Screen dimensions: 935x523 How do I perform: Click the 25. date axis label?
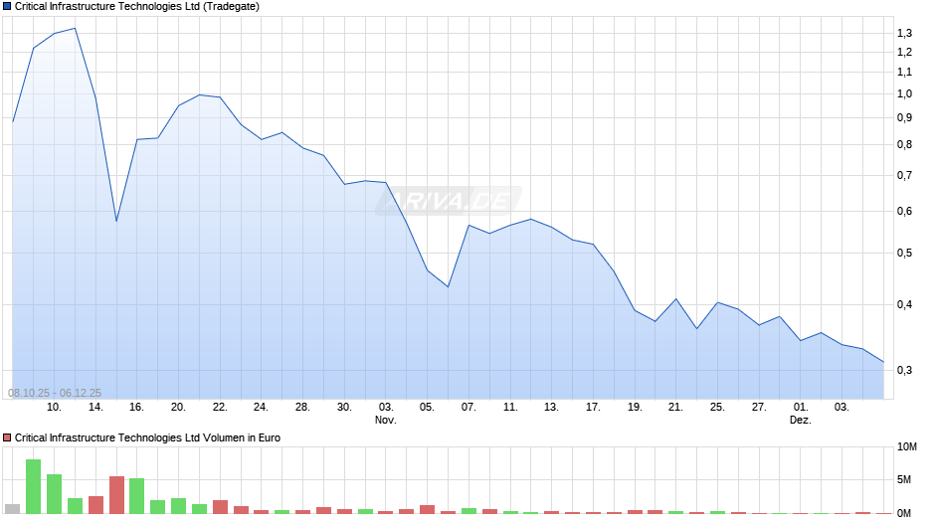click(x=717, y=408)
